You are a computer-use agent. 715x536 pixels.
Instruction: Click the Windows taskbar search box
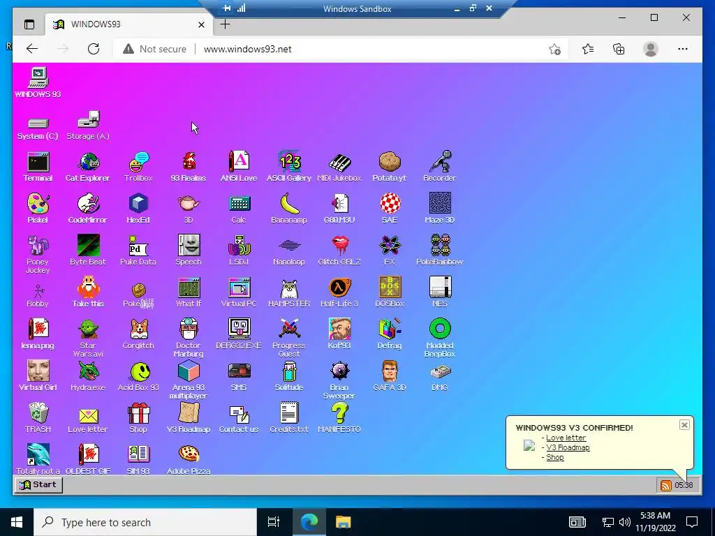click(x=145, y=522)
